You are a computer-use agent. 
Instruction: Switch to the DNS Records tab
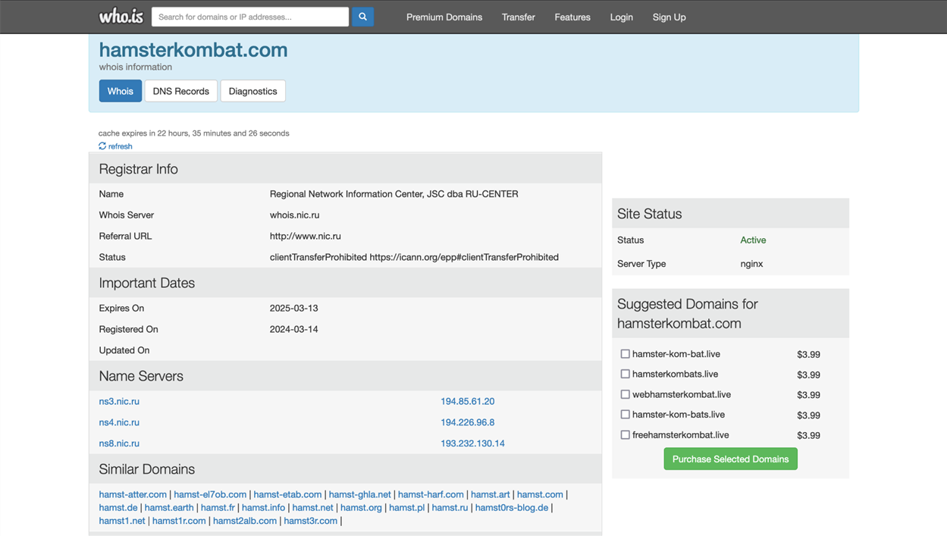pyautogui.click(x=181, y=91)
